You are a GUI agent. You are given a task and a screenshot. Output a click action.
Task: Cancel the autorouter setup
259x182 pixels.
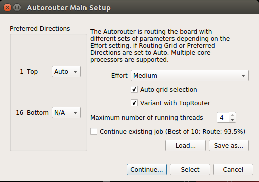coord(233,170)
